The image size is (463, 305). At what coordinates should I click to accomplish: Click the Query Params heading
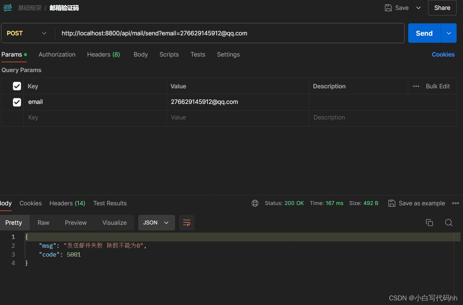[21, 70]
